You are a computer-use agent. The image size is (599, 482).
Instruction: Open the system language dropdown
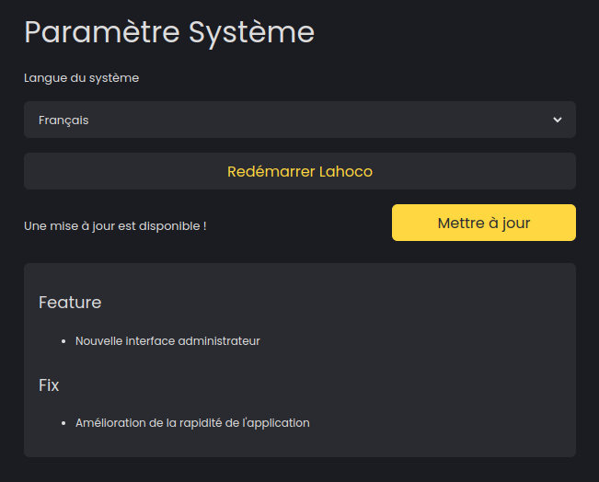299,120
